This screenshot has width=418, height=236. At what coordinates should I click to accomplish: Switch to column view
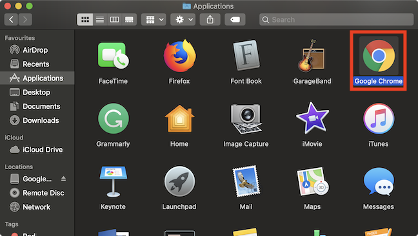pos(115,19)
